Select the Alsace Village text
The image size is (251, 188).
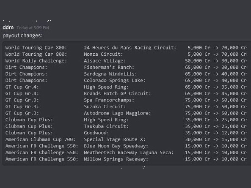105,61
